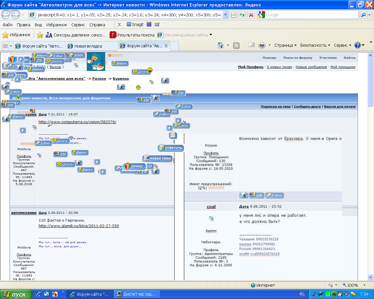The image size is (374, 299).
Task: Click the WWW button on the forum page
Action: click(x=77, y=55)
